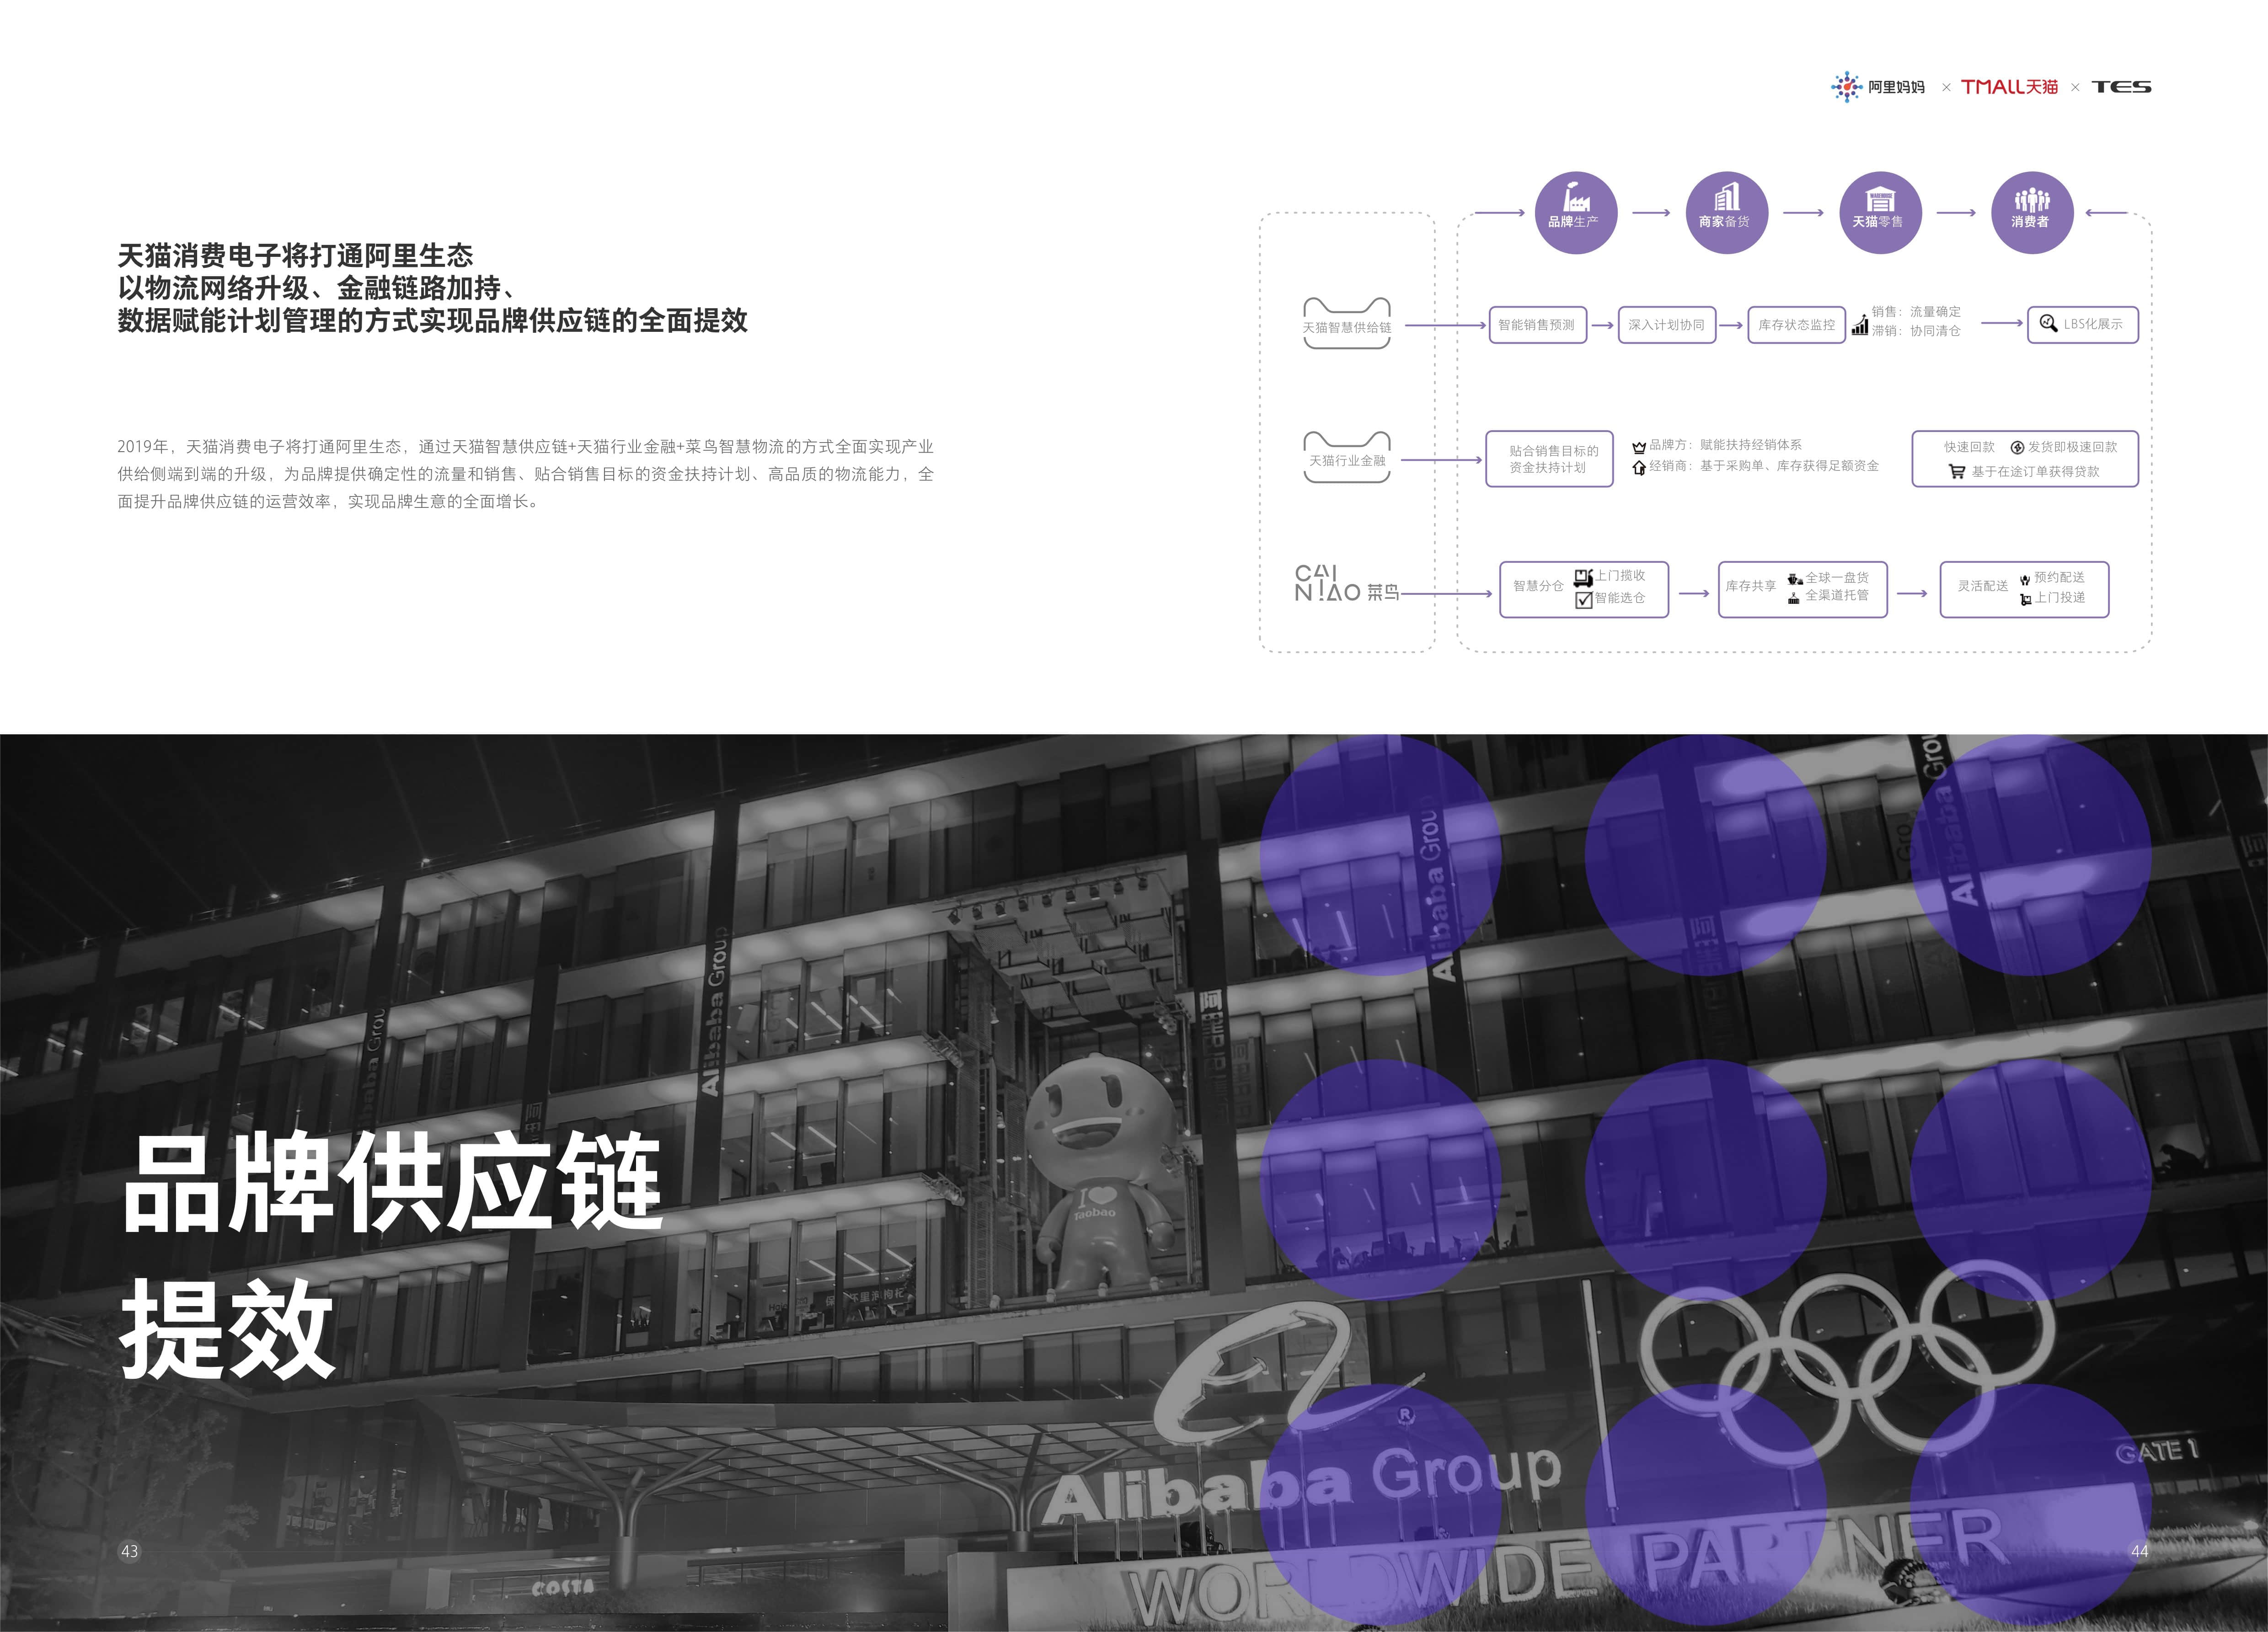
Task: Click the TMALL天猫 logo
Action: coord(2009,87)
